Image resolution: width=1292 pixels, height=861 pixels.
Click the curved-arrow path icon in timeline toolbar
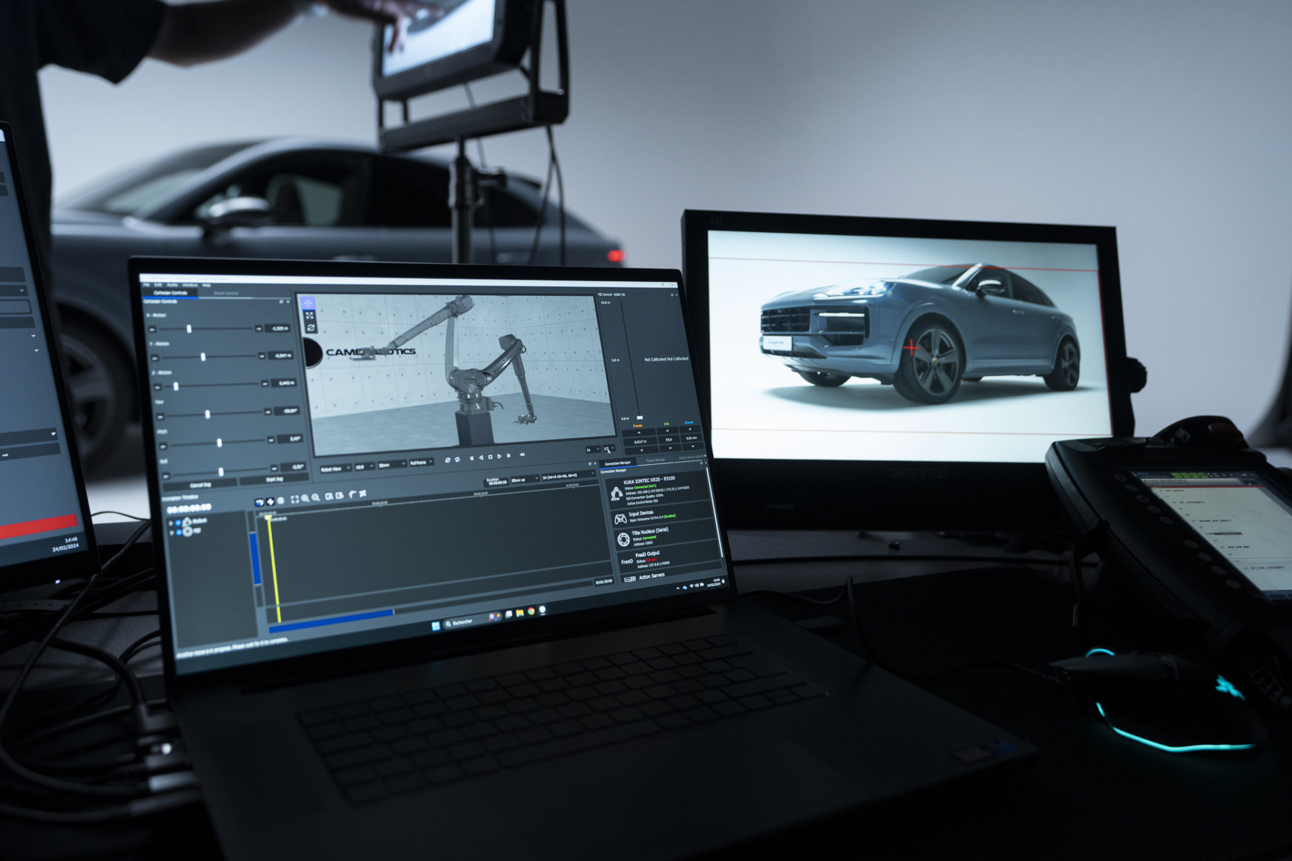coord(352,495)
